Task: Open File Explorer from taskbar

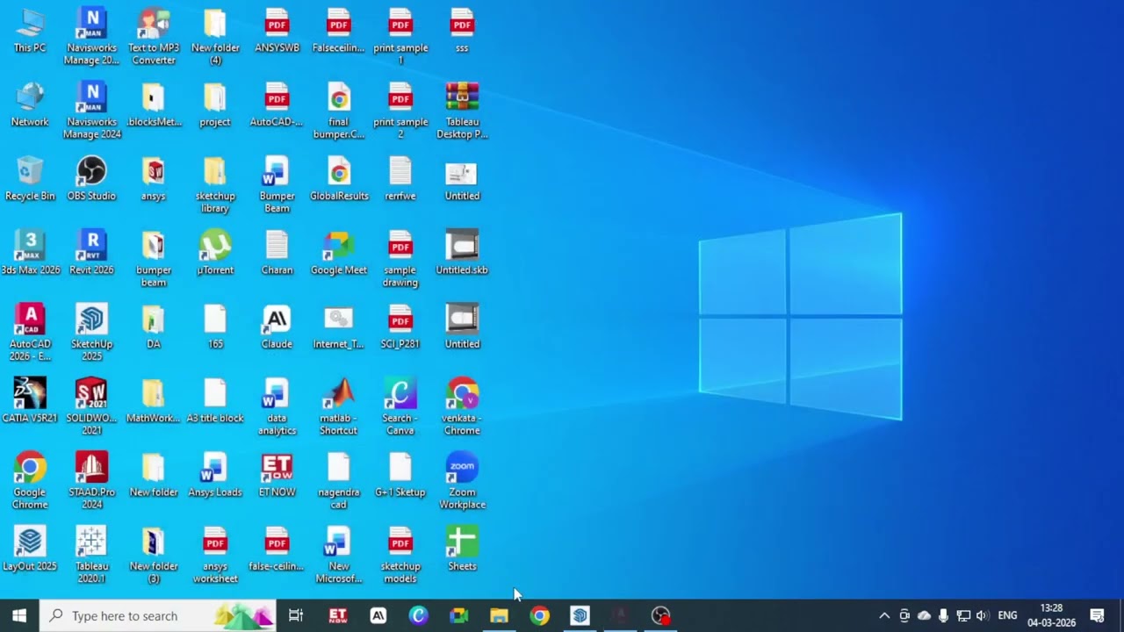Action: click(499, 615)
